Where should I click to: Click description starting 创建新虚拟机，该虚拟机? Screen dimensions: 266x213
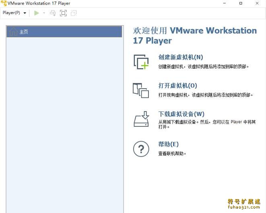(x=204, y=67)
